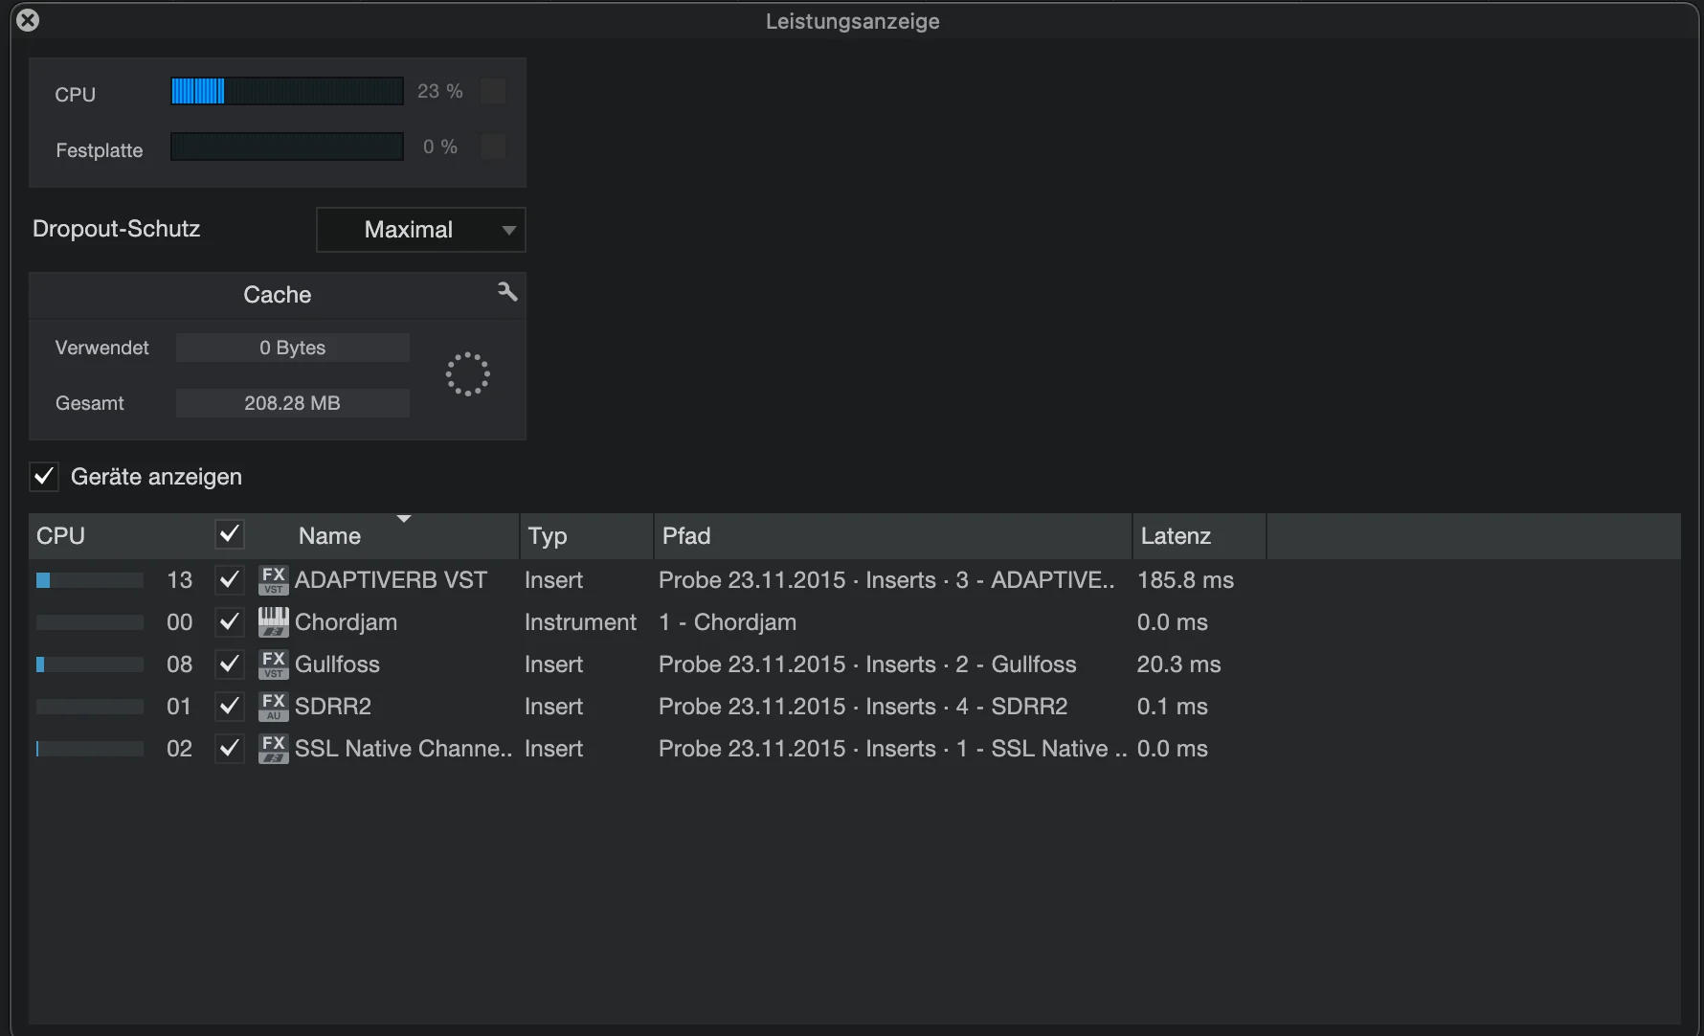Close the Leistungsanzeige window

tap(28, 19)
